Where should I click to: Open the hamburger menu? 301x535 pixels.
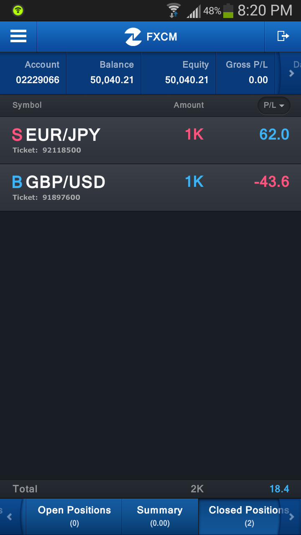[x=18, y=36]
